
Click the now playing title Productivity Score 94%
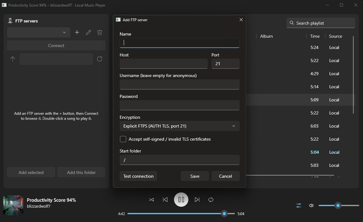pos(52,200)
